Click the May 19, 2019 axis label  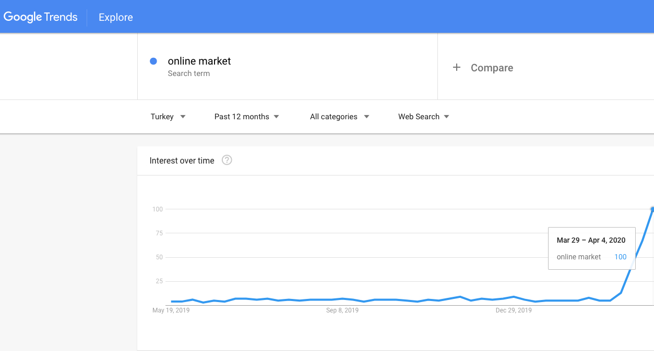[x=171, y=310]
